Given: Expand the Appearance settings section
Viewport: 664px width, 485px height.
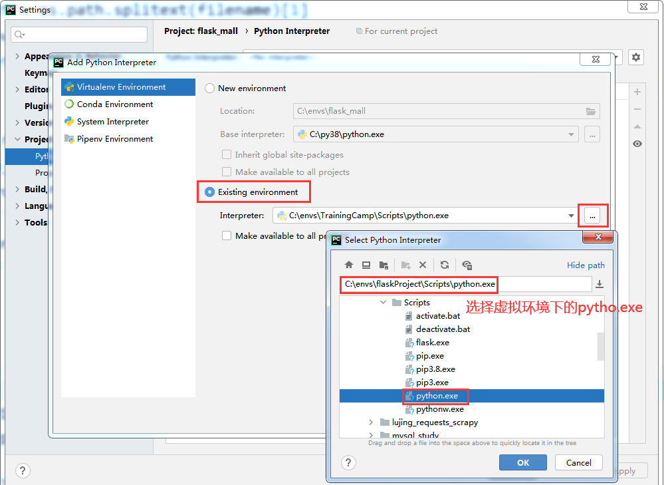Looking at the screenshot, I should [17, 56].
